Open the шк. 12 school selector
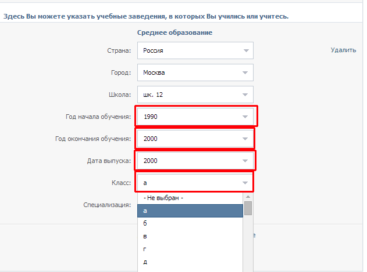 click(x=195, y=95)
